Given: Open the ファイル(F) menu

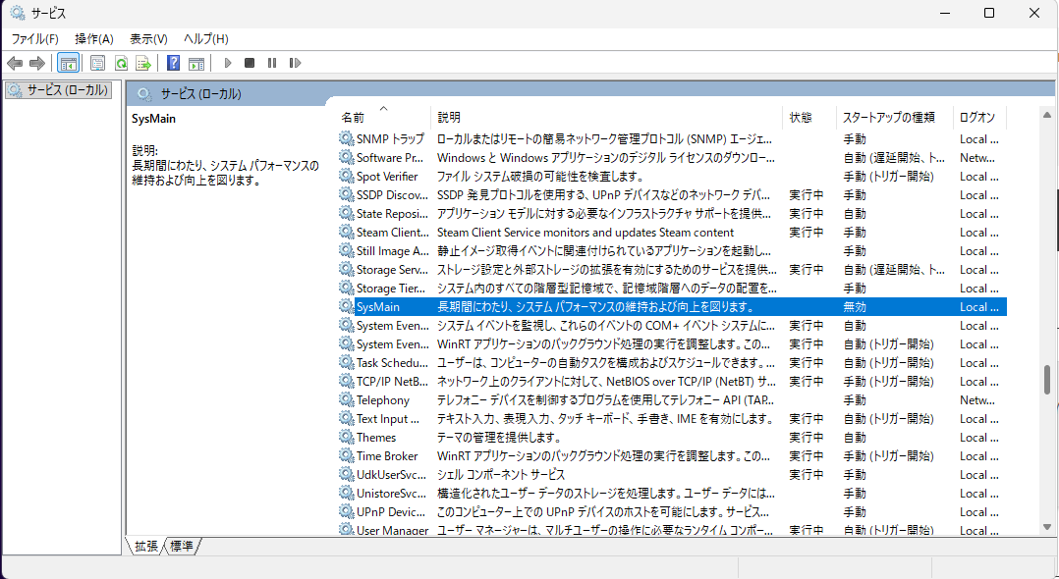Looking at the screenshot, I should tap(34, 38).
